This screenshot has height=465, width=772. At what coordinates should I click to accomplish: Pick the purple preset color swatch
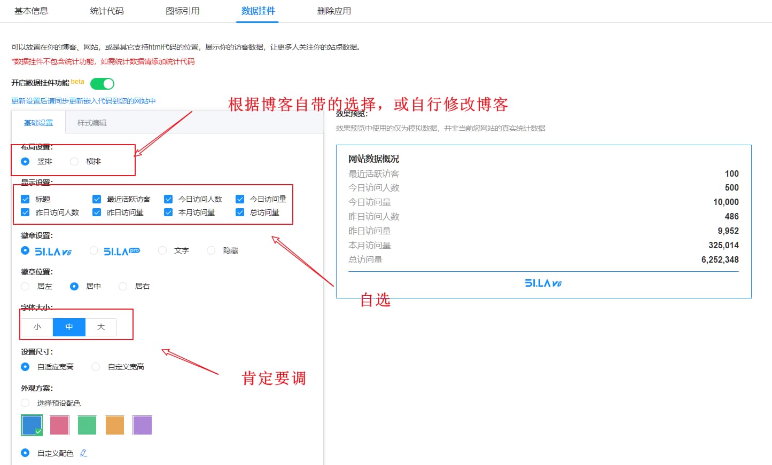point(142,425)
